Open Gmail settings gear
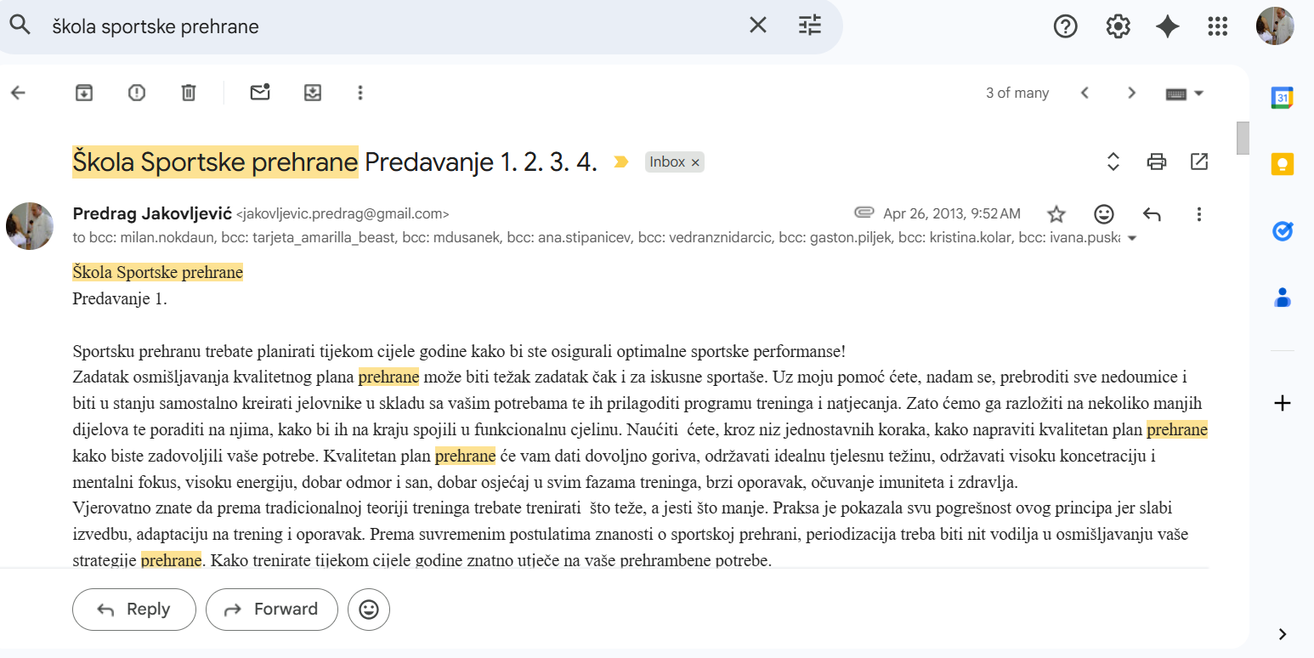The width and height of the screenshot is (1314, 658). [x=1118, y=26]
